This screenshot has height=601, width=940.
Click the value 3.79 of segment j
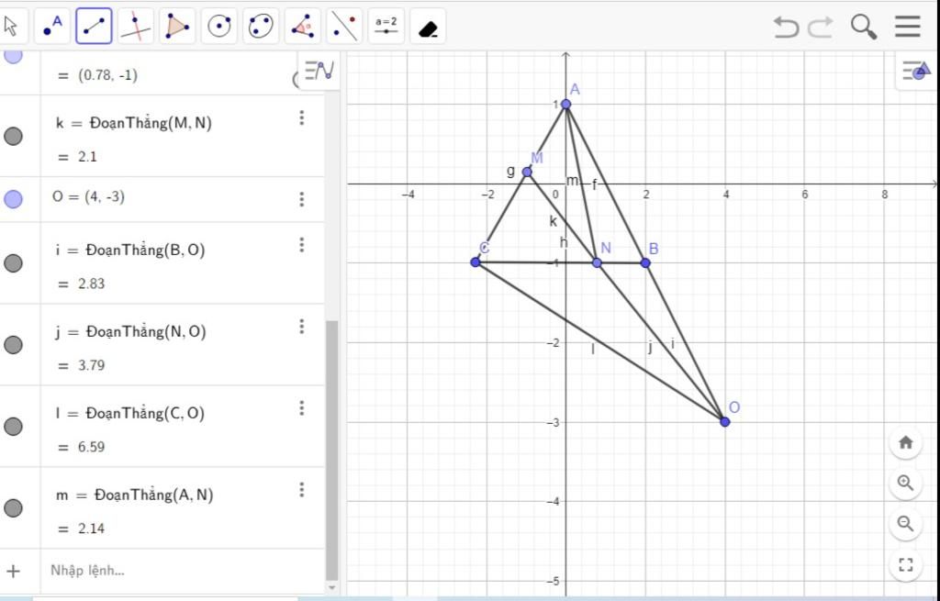pos(91,365)
